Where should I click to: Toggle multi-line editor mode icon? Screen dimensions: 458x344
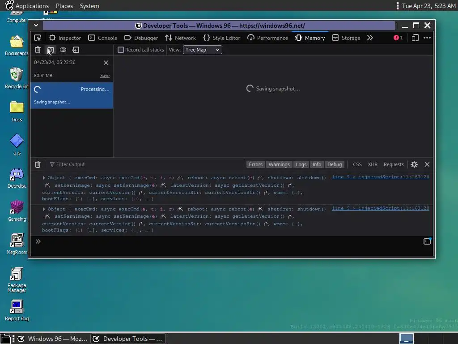coord(427,241)
